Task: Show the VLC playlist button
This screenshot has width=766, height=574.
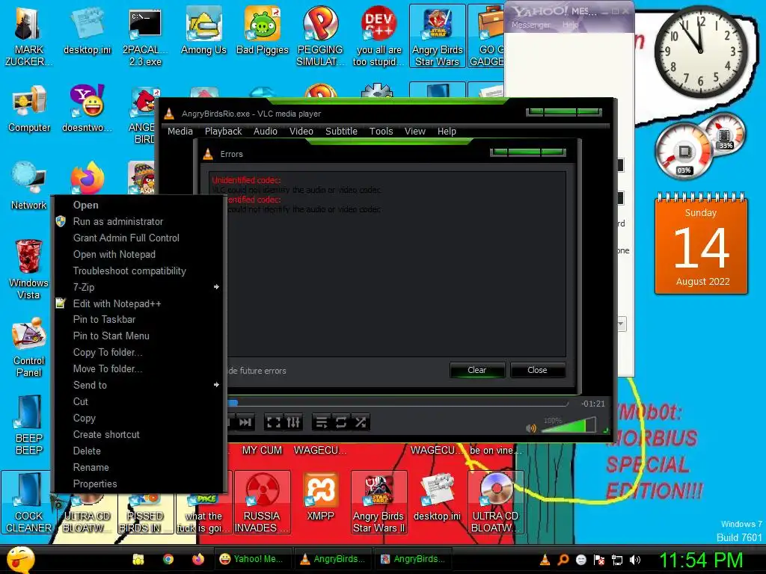Action: 322,422
